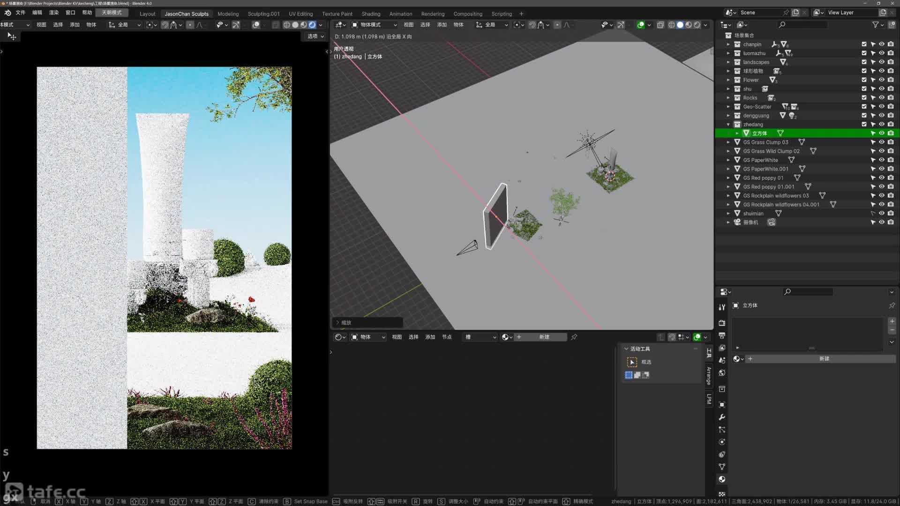This screenshot has height=506, width=900.
Task: Click the 天朝模式 button in top bar
Action: [x=112, y=13]
